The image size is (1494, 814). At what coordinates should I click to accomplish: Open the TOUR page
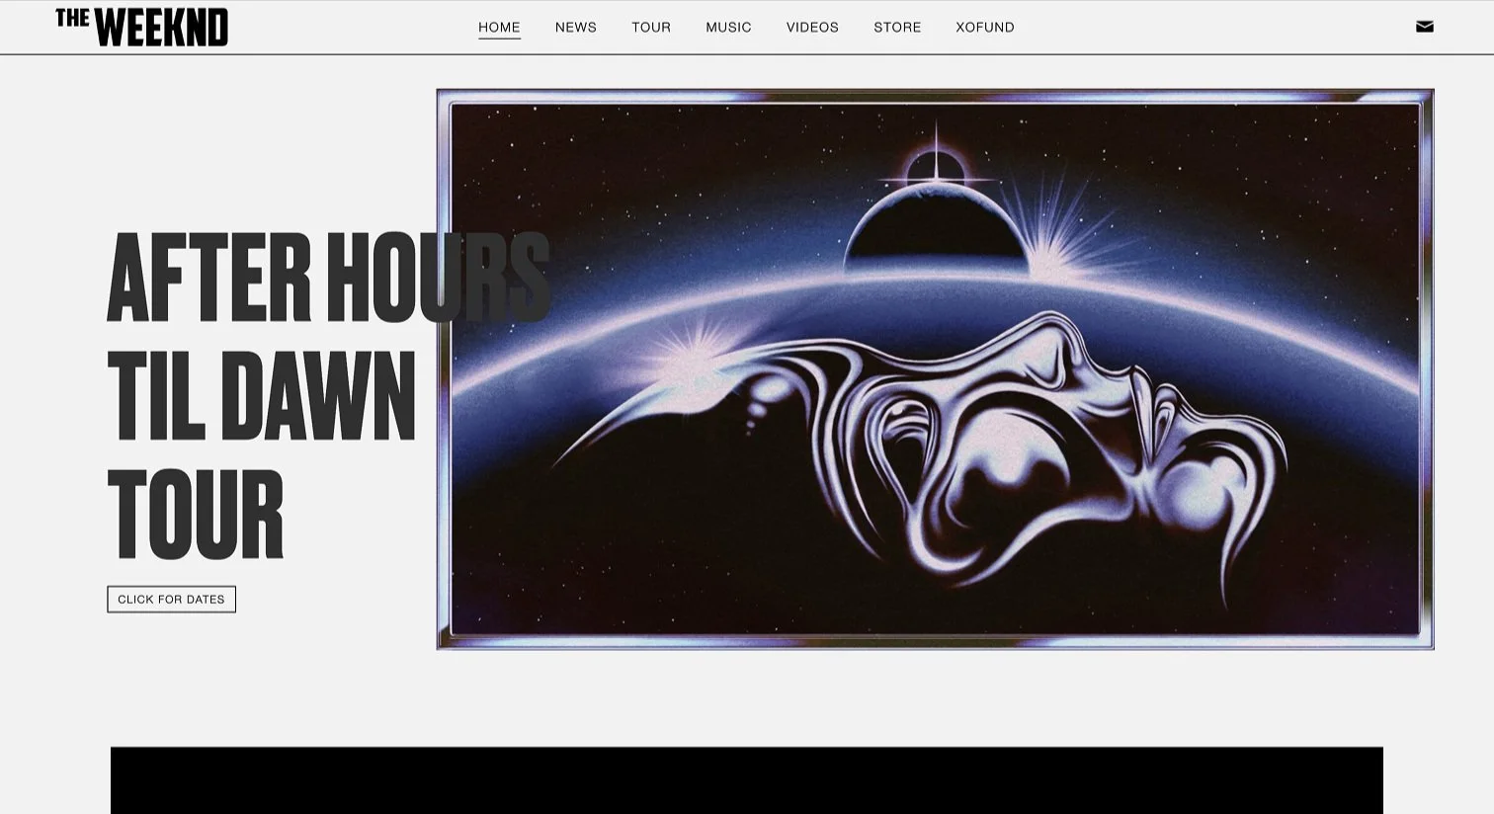click(x=651, y=27)
